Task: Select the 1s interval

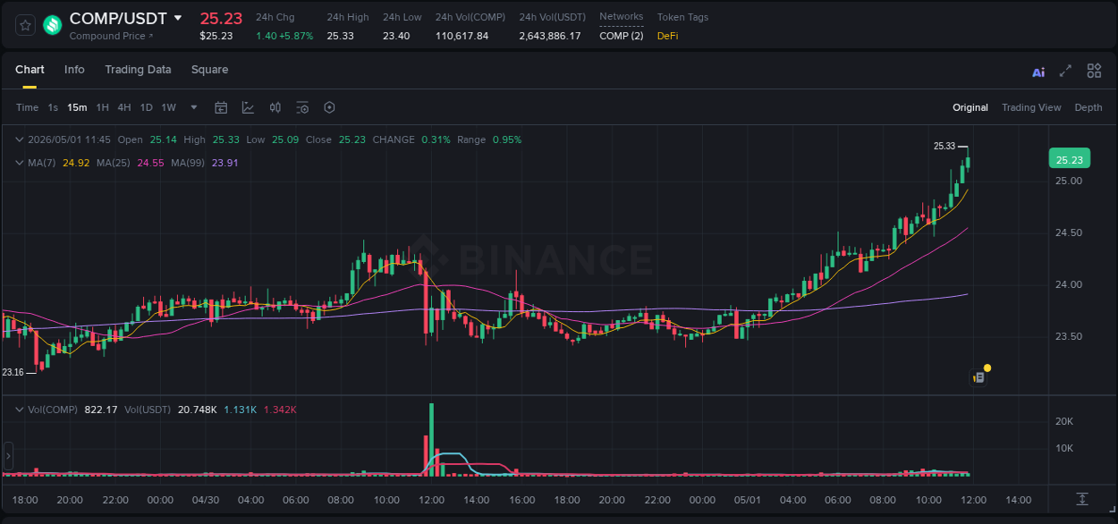Action: (53, 107)
